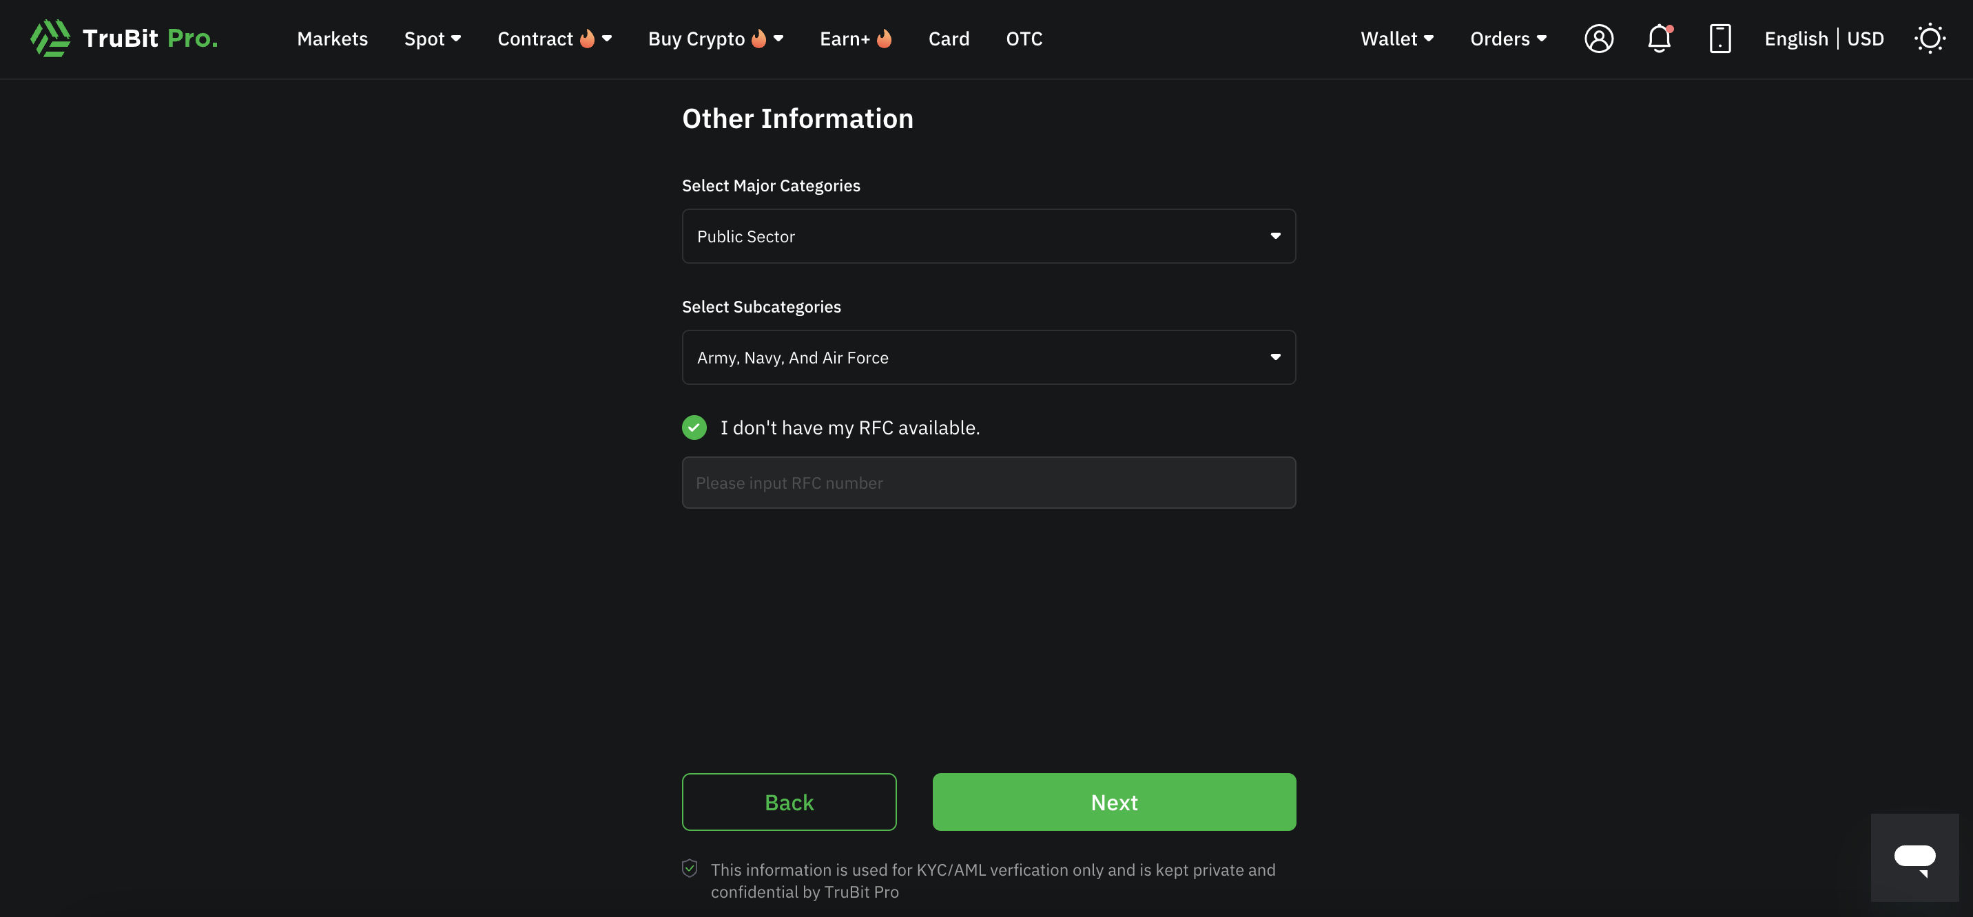
Task: Click the TruBit Pro logo
Action: (124, 39)
